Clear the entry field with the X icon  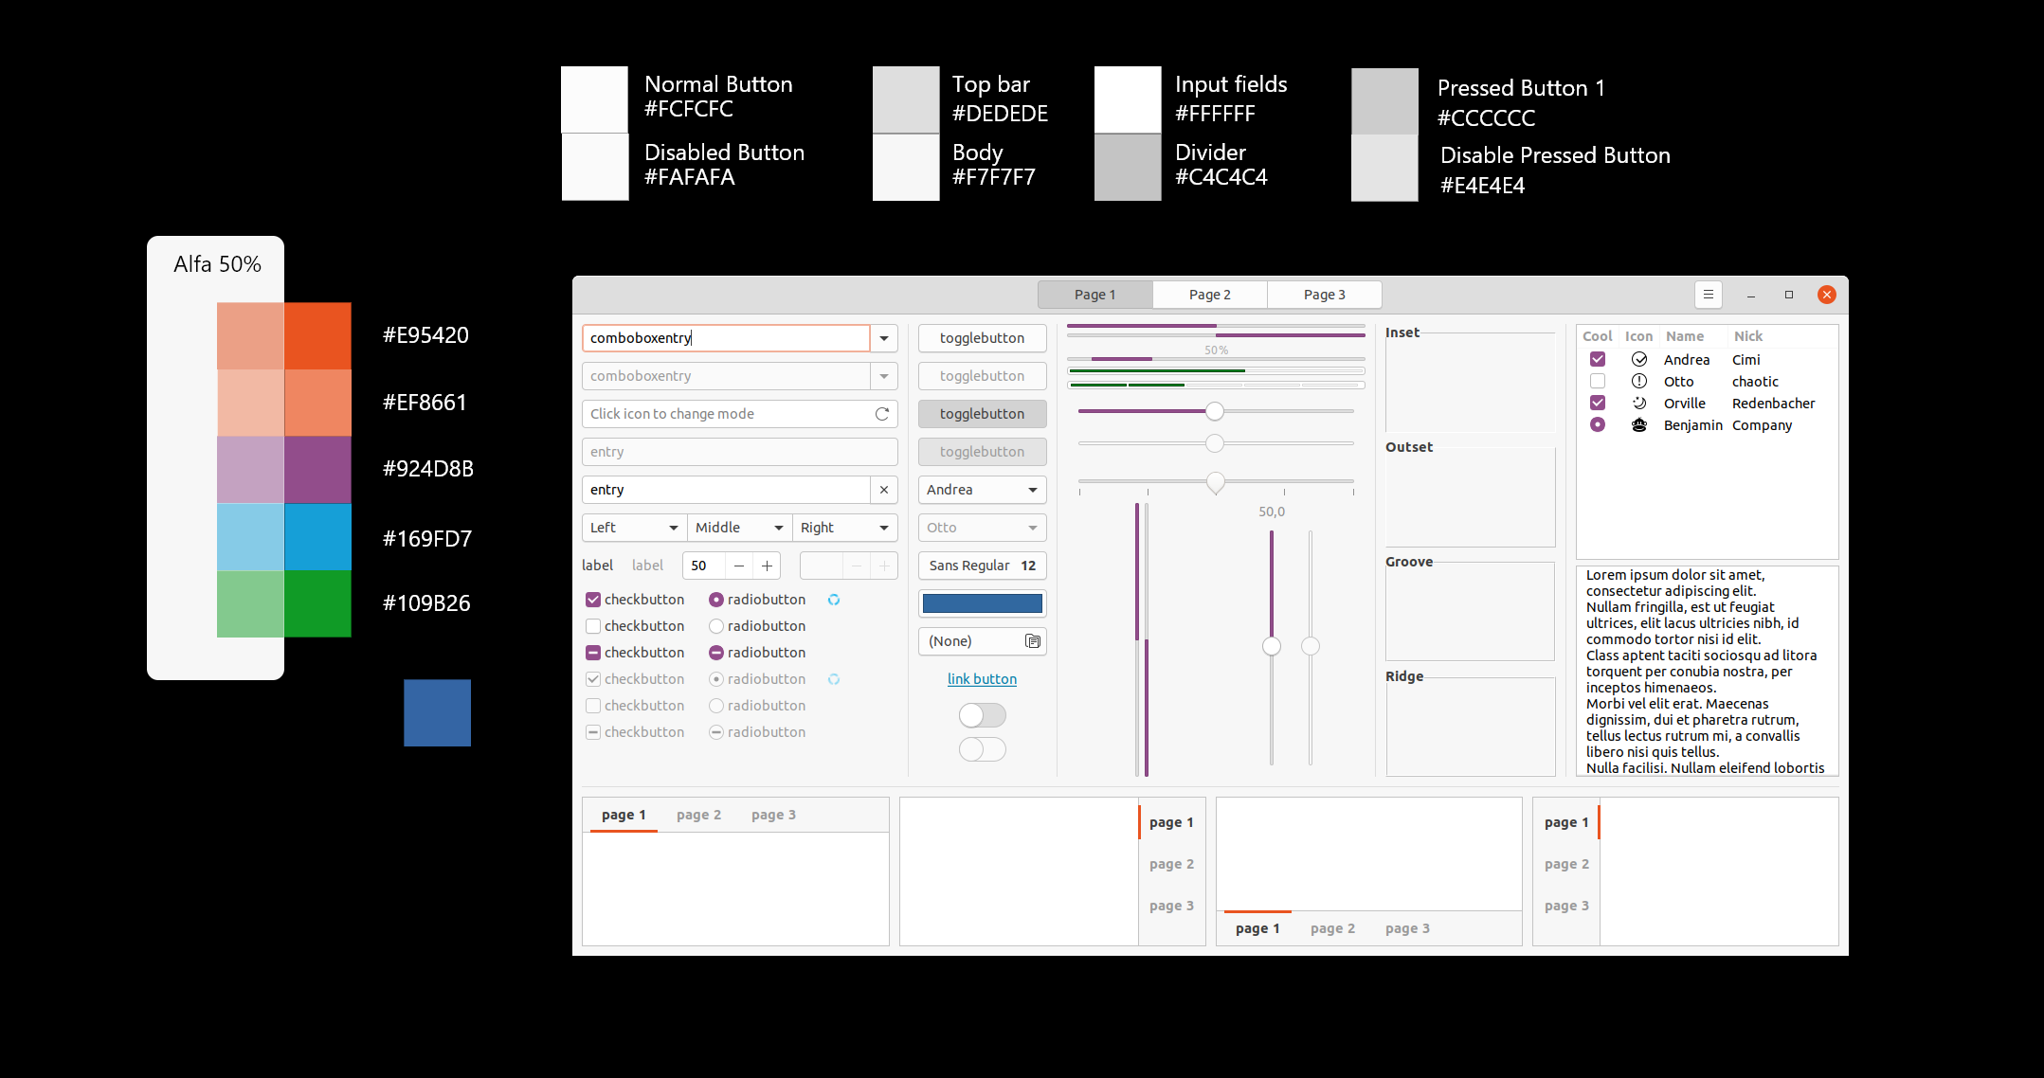883,490
